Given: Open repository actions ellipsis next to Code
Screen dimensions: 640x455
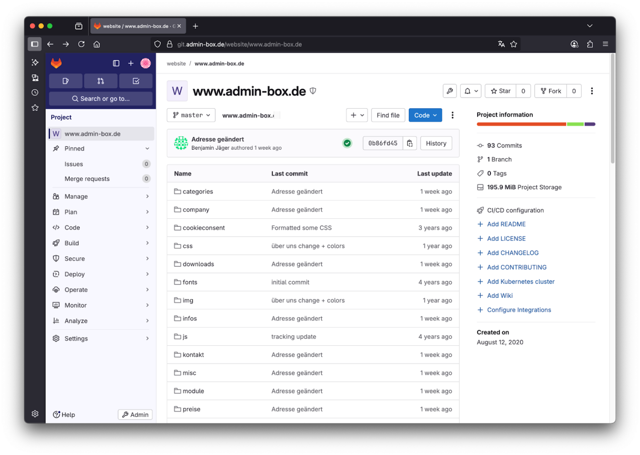Looking at the screenshot, I should click(452, 115).
